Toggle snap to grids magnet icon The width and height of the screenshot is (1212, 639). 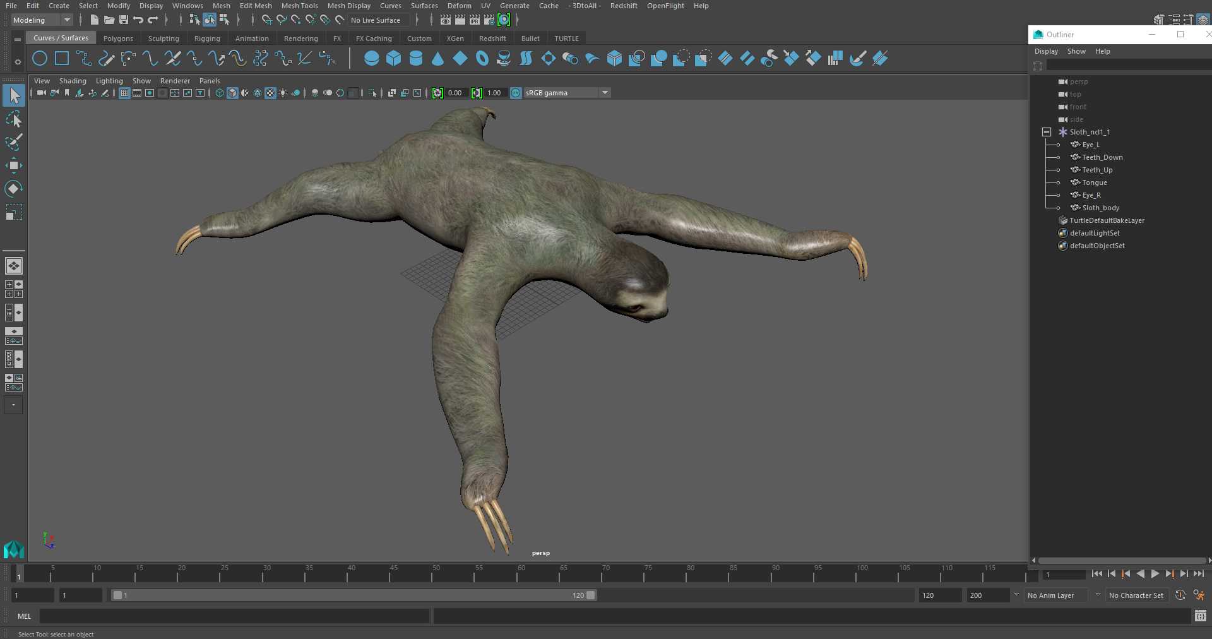click(x=267, y=20)
